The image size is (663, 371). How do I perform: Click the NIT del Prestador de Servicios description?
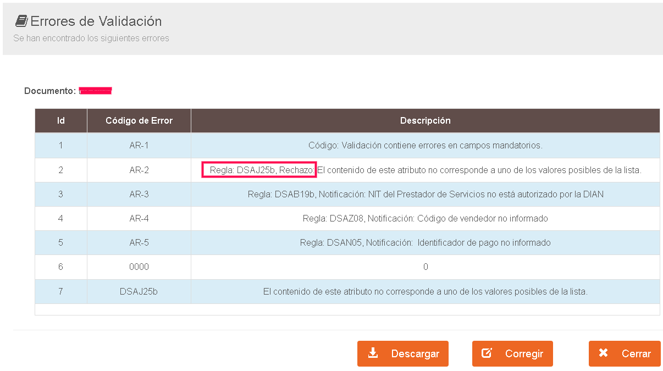pos(425,194)
